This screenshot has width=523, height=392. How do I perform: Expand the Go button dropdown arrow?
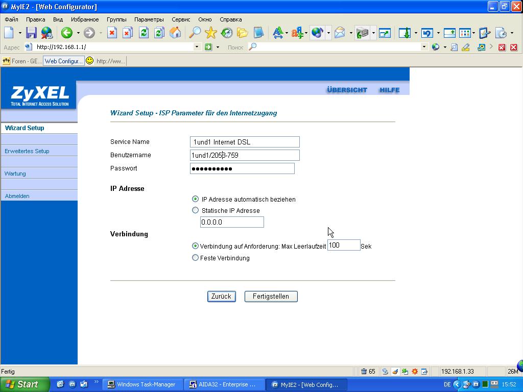218,47
